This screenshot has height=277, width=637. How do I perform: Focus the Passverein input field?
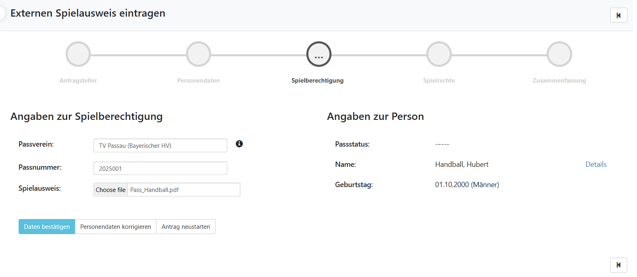tap(160, 145)
